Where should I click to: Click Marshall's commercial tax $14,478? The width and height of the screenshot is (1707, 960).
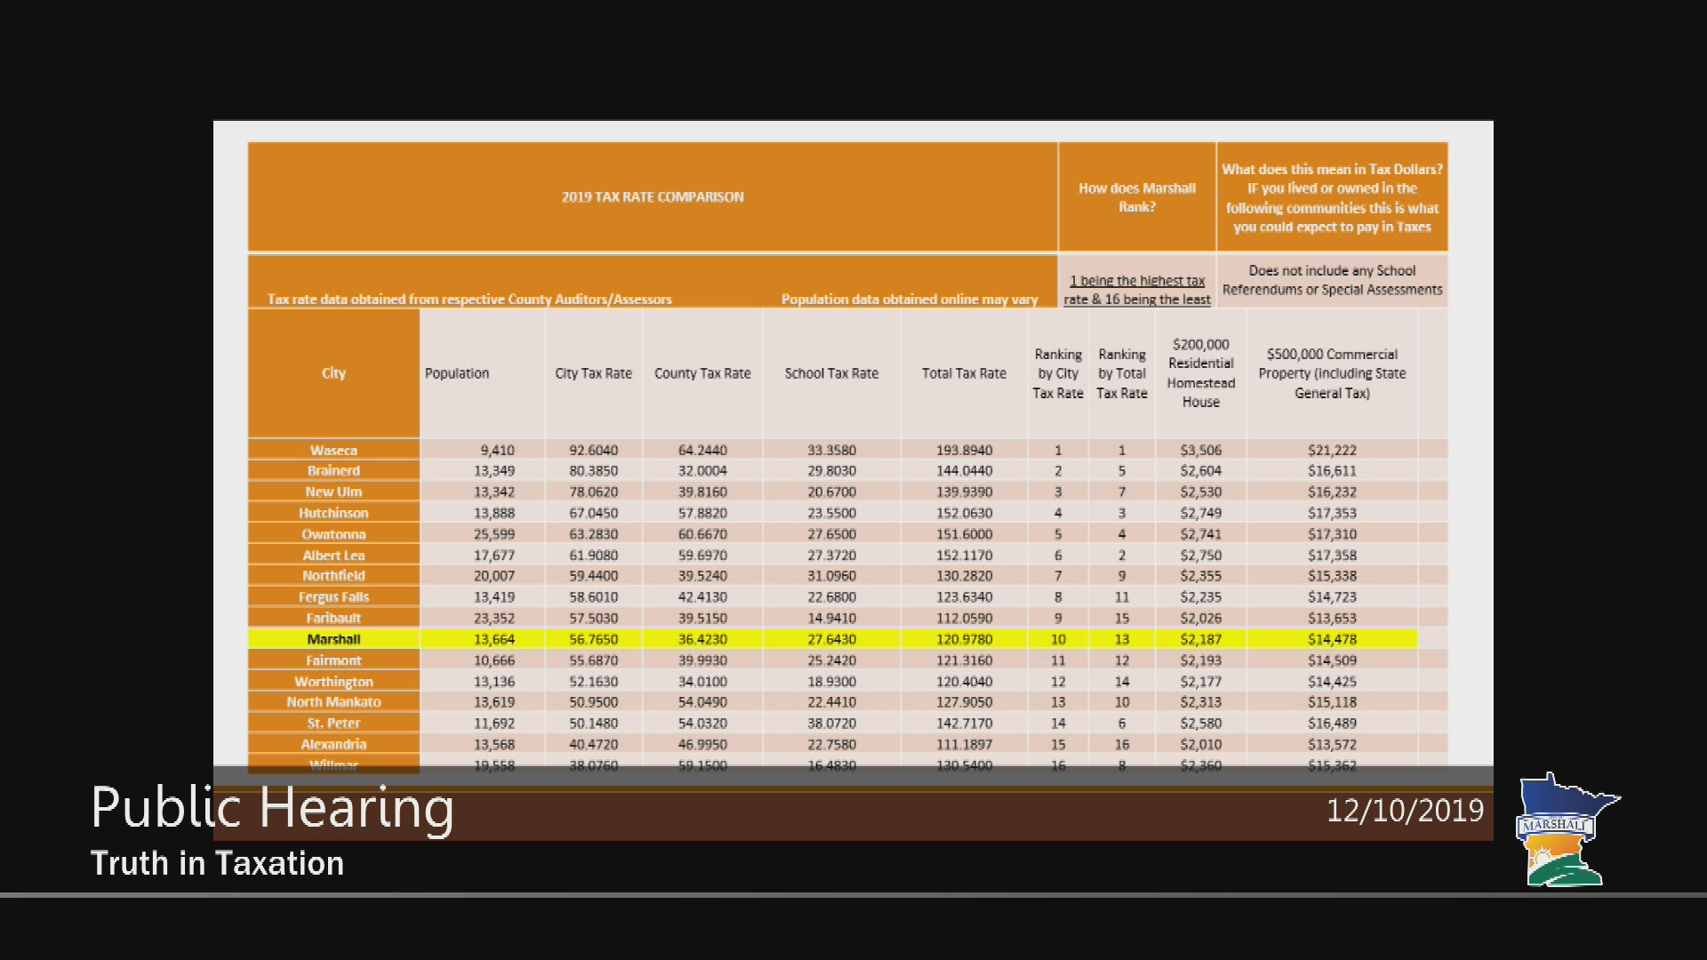[1332, 639]
